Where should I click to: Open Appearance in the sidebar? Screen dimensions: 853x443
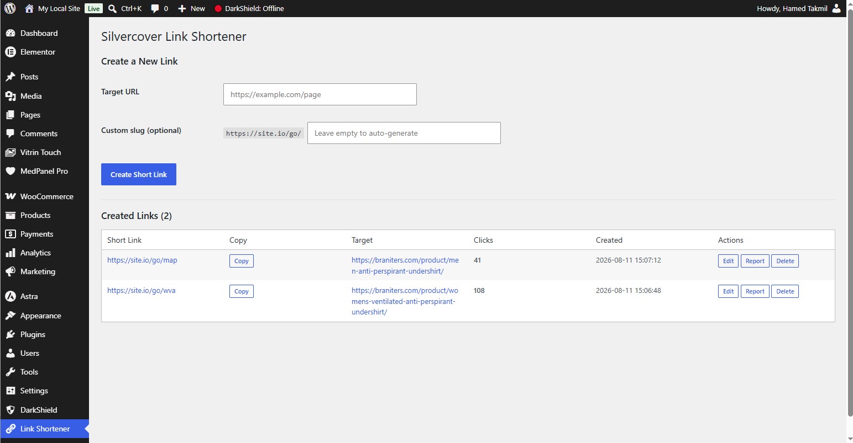pyautogui.click(x=44, y=316)
